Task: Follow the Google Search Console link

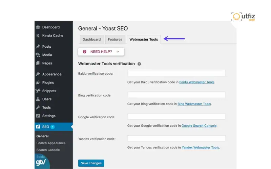Action: pos(199,126)
